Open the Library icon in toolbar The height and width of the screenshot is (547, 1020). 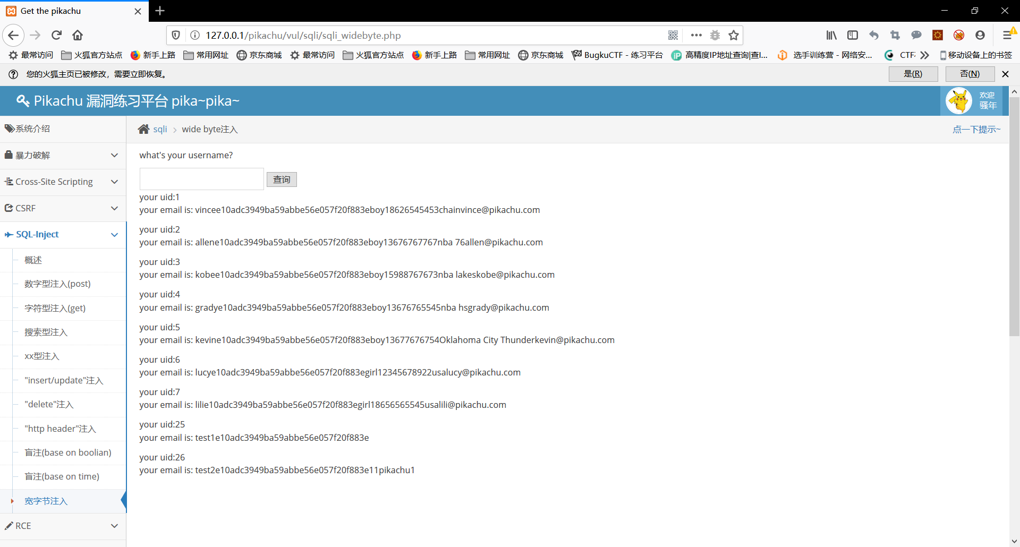coord(831,35)
